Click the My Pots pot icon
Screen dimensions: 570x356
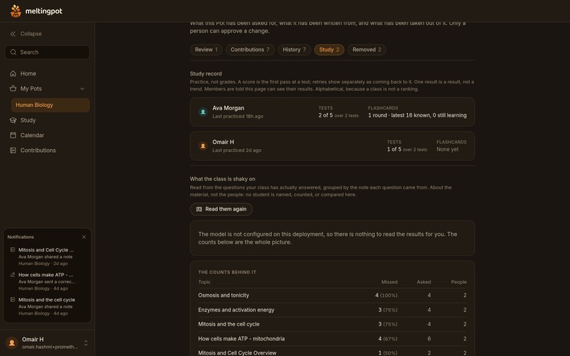(x=13, y=88)
